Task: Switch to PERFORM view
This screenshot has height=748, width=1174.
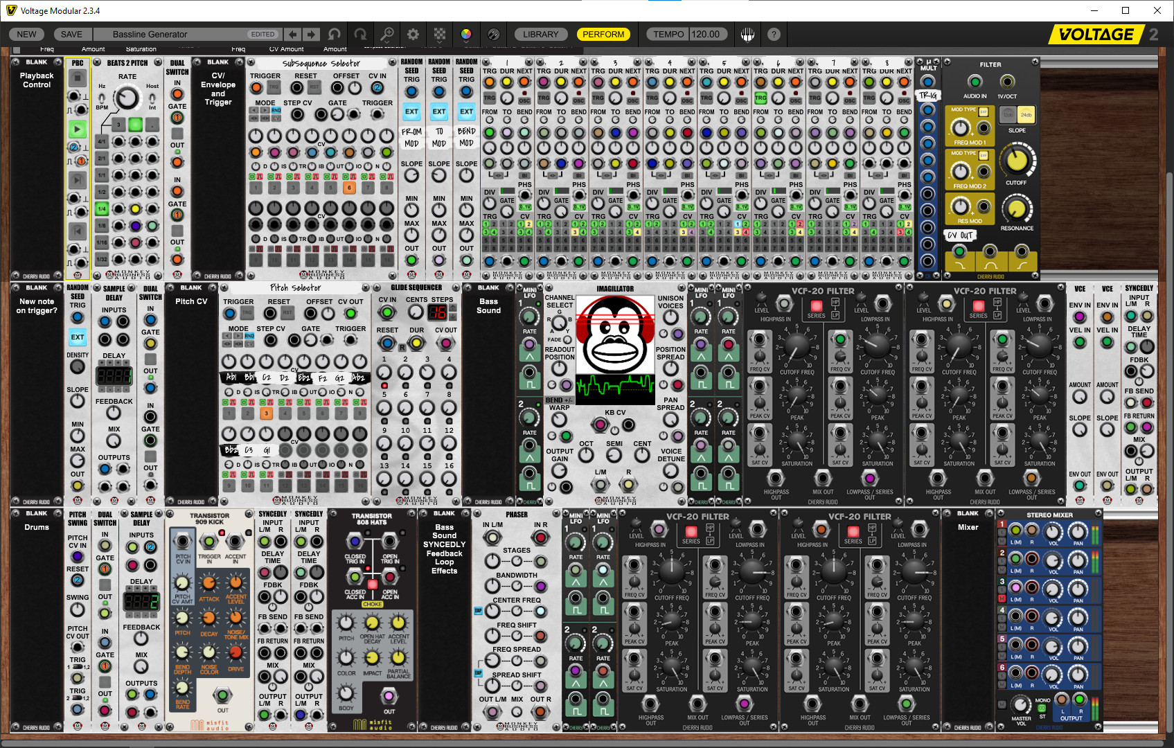Action: tap(603, 34)
